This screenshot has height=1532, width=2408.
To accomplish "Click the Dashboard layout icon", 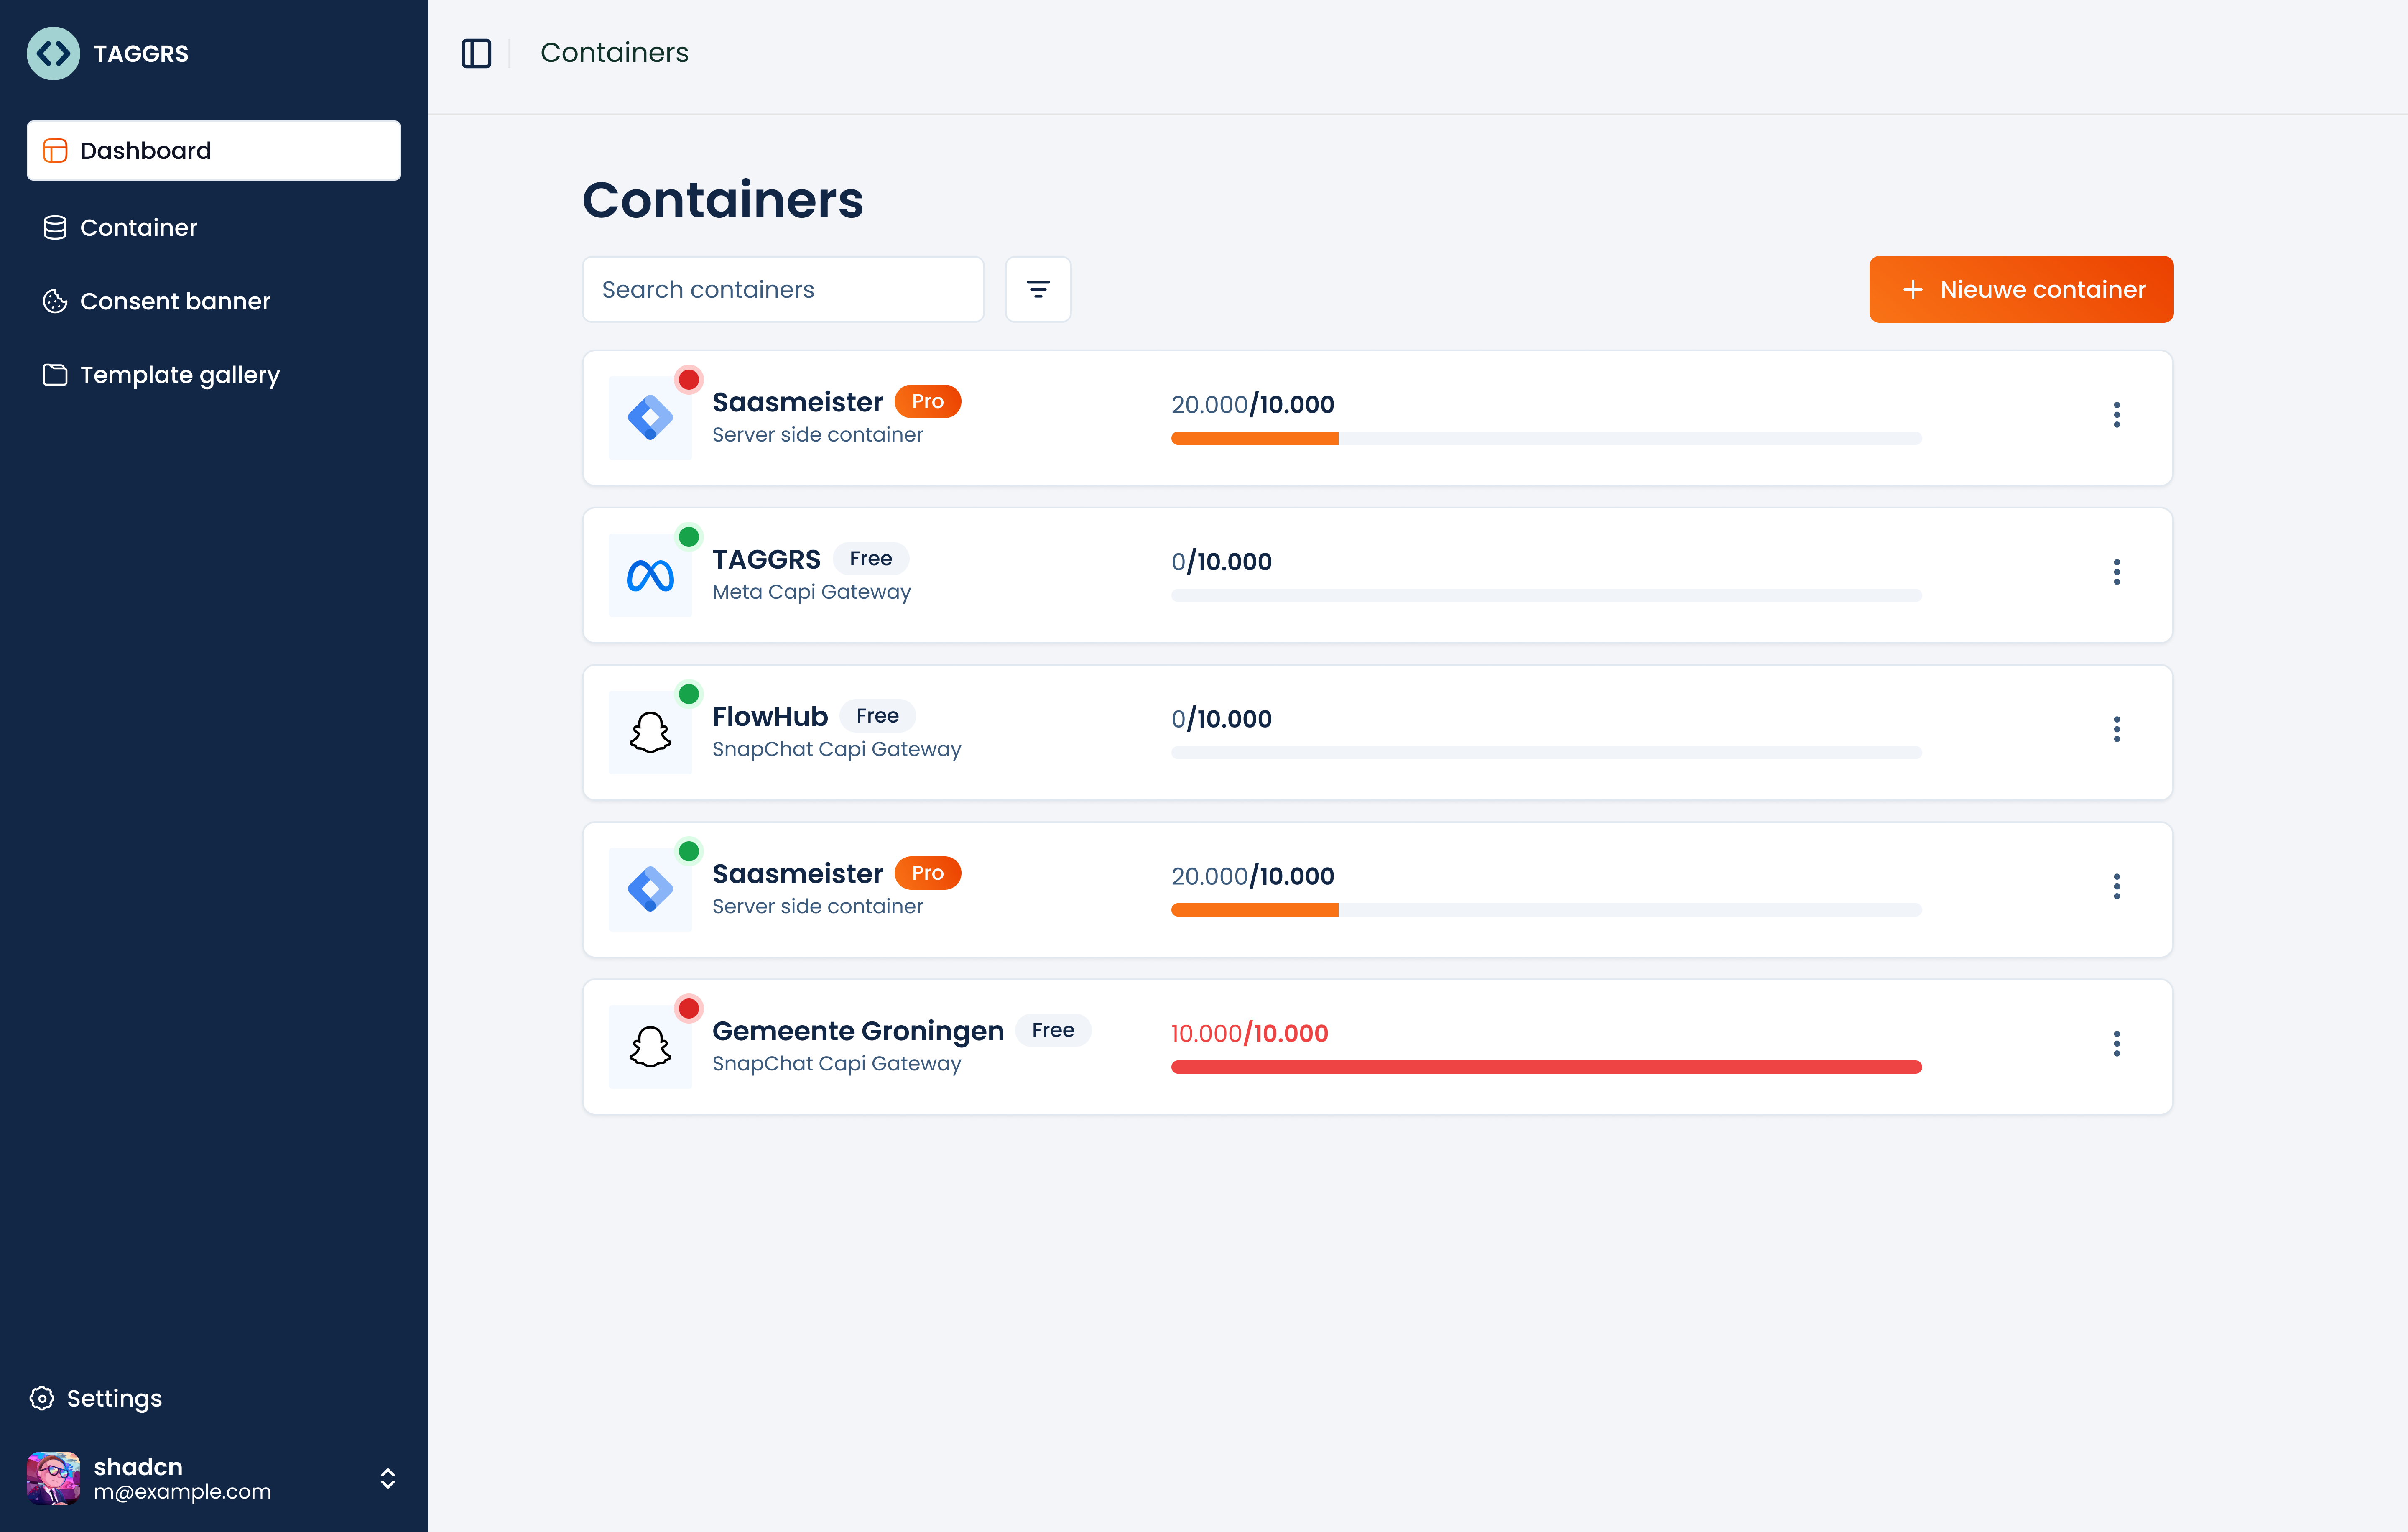I will [x=55, y=151].
